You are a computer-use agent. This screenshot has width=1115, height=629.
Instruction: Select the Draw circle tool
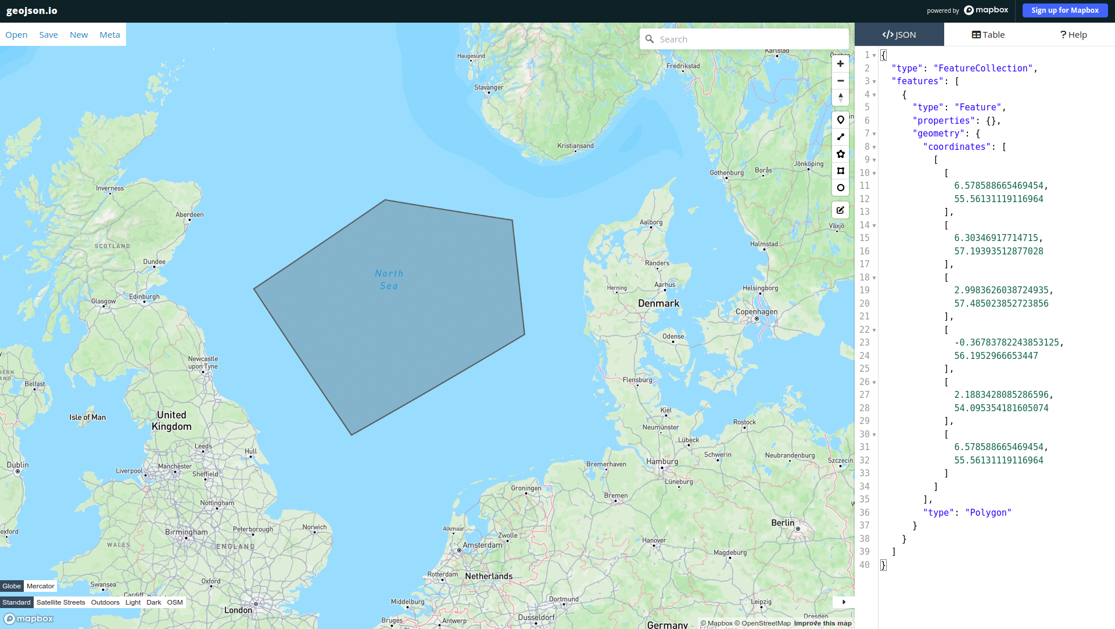pyautogui.click(x=840, y=188)
